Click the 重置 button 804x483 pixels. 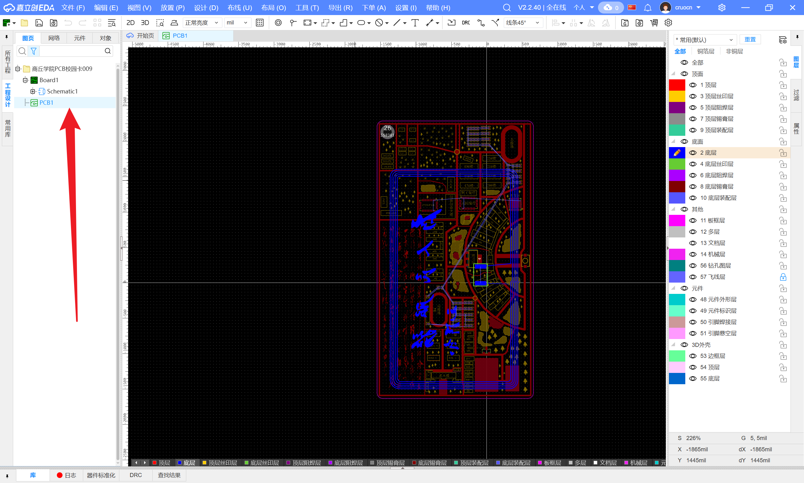tap(750, 40)
